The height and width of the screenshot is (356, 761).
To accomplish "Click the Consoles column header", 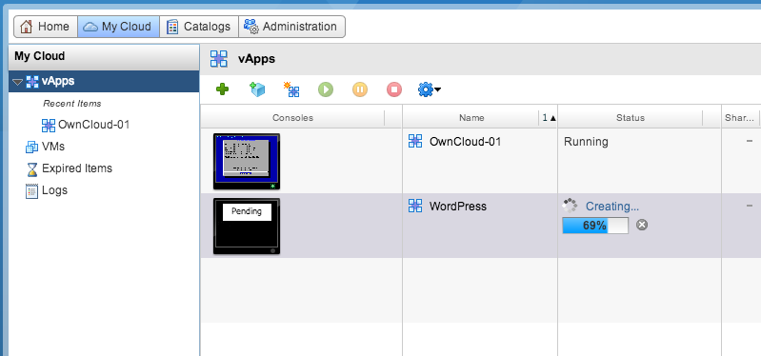I will point(292,117).
